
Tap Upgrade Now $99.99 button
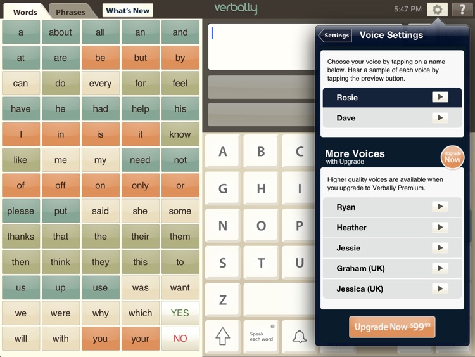392,327
